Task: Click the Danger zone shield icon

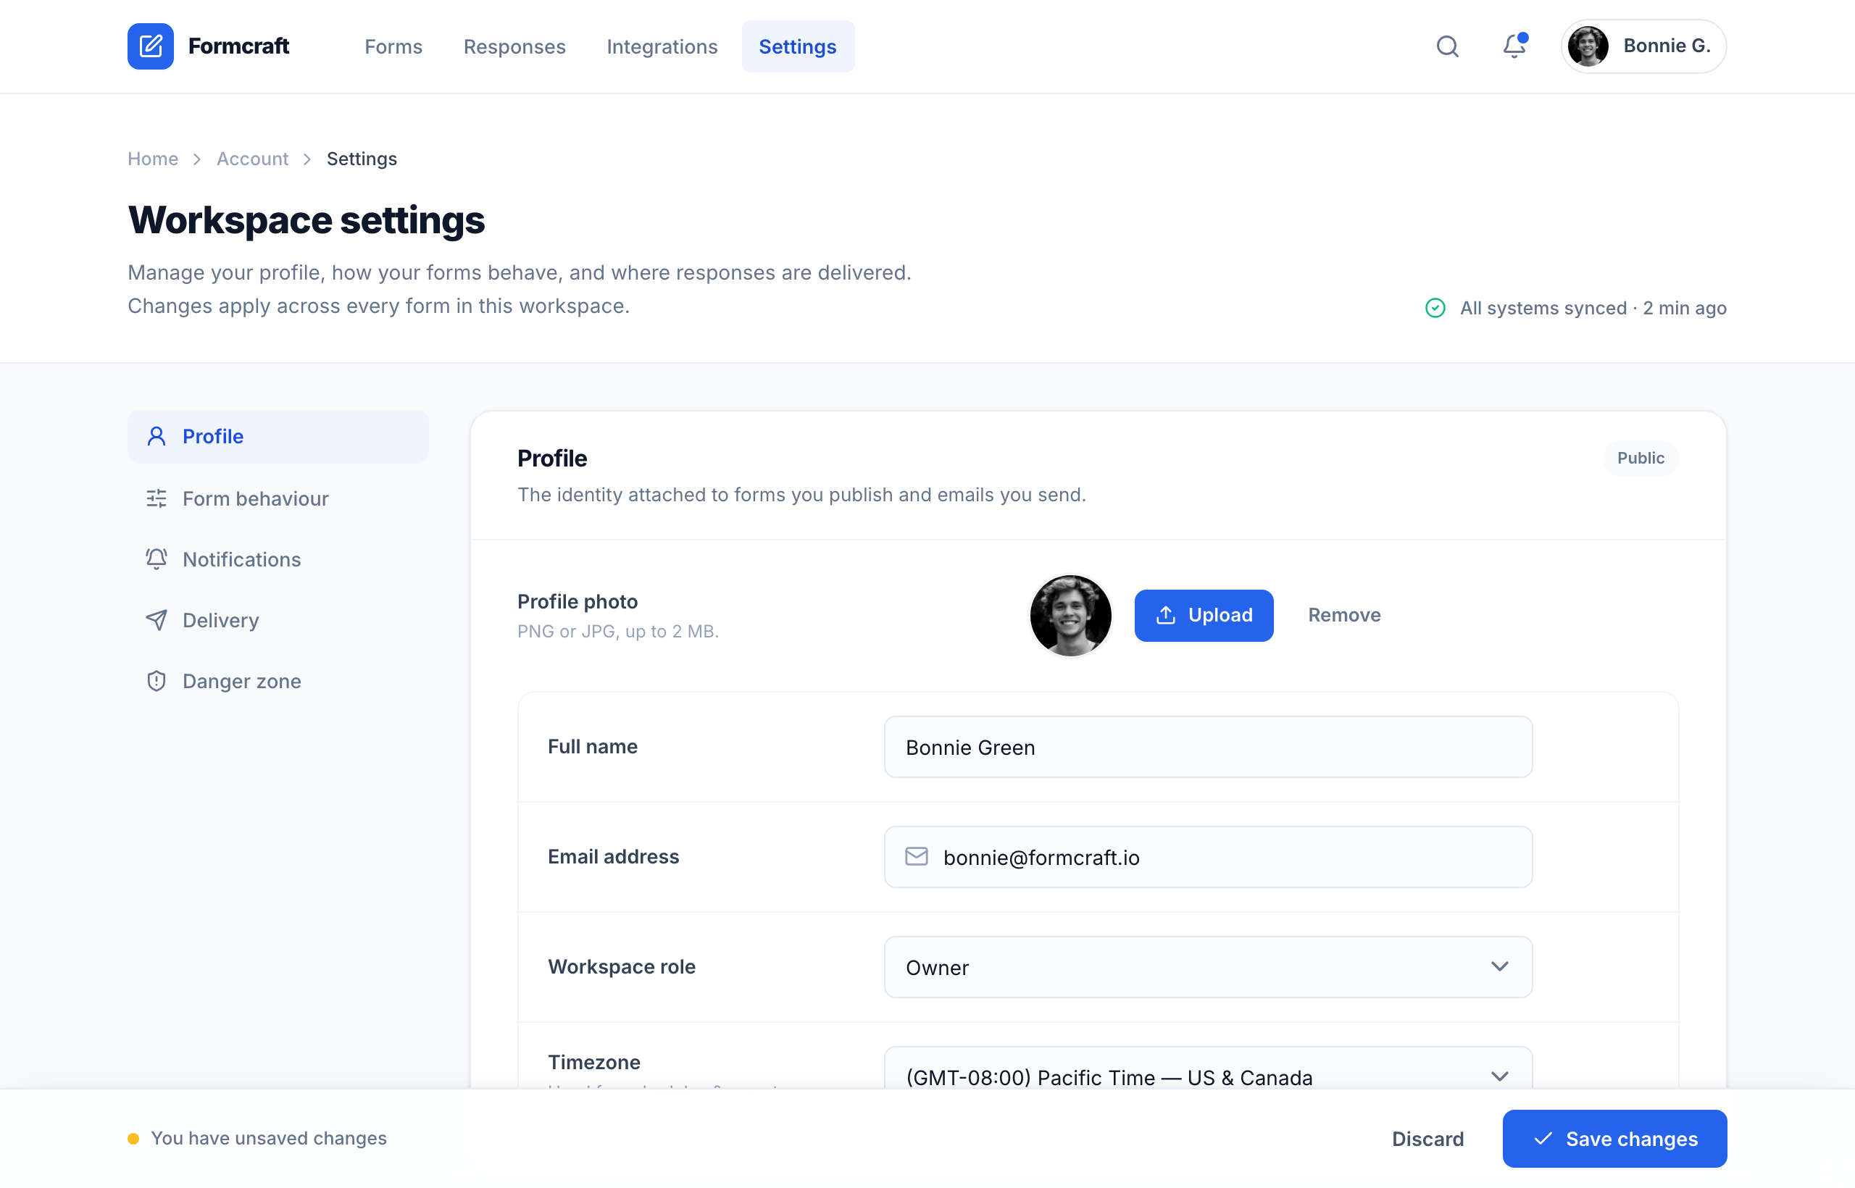Action: 157,681
